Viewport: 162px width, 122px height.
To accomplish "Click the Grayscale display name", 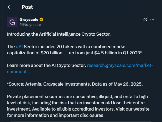I will click(x=29, y=20).
